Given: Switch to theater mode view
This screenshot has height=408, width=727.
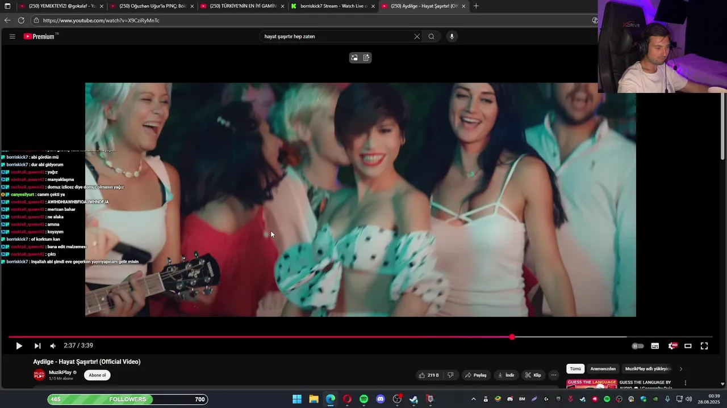Looking at the screenshot, I should tap(688, 346).
